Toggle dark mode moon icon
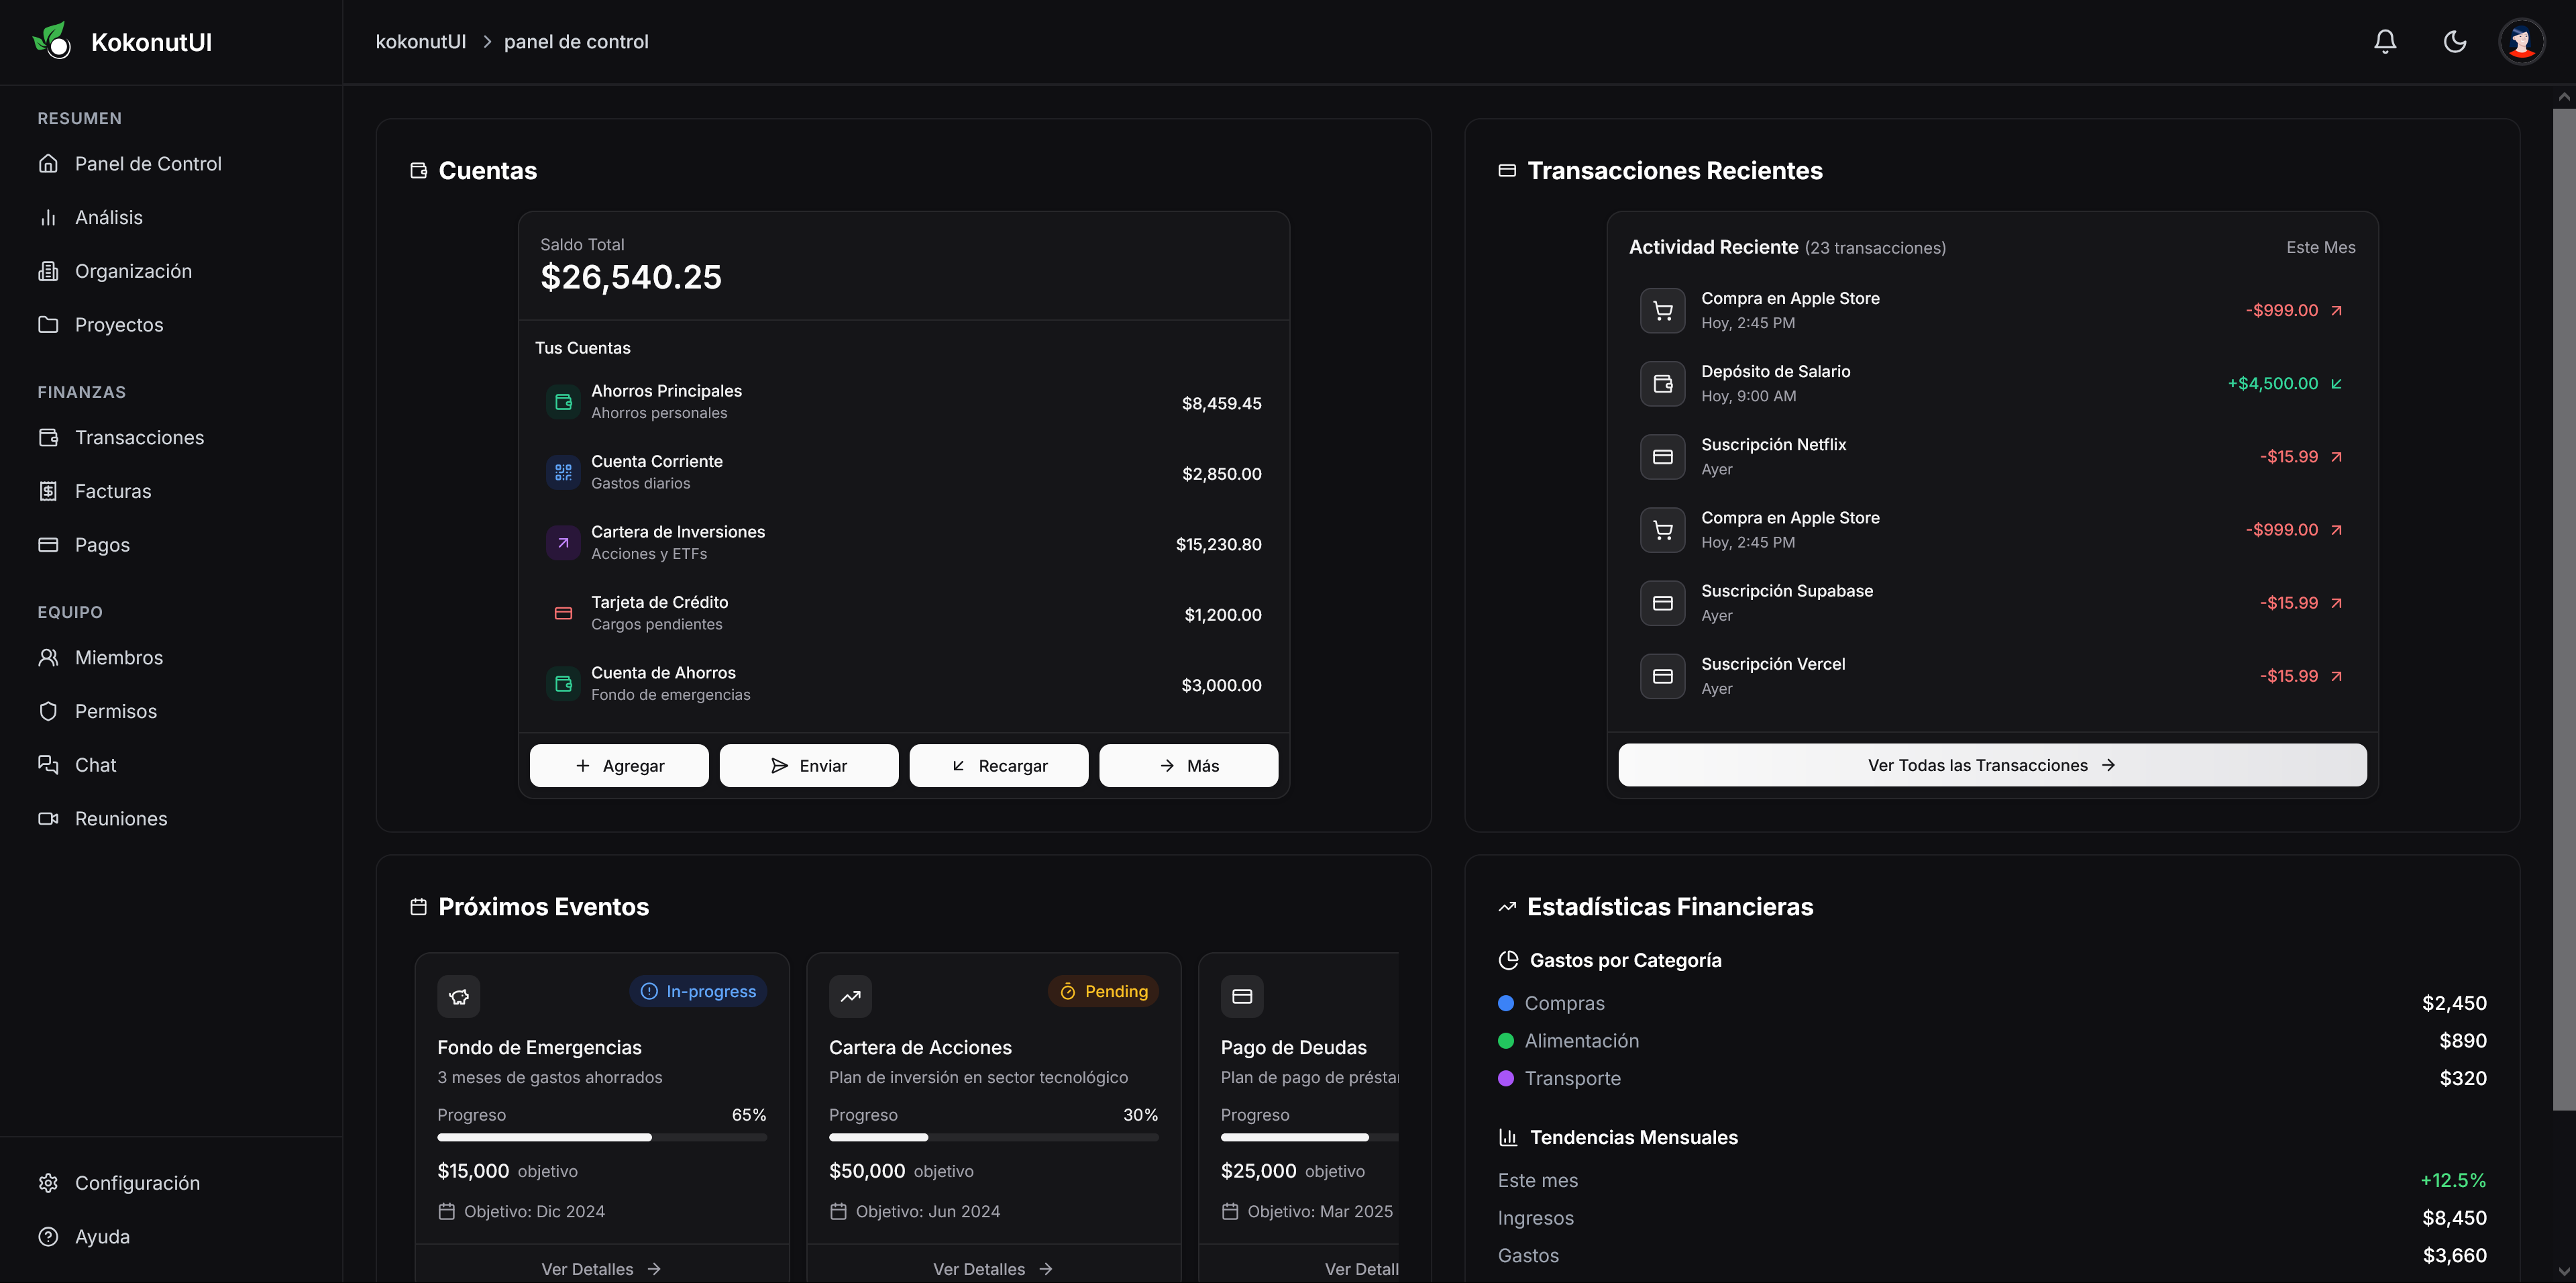The image size is (2576, 1283). (x=2454, y=41)
